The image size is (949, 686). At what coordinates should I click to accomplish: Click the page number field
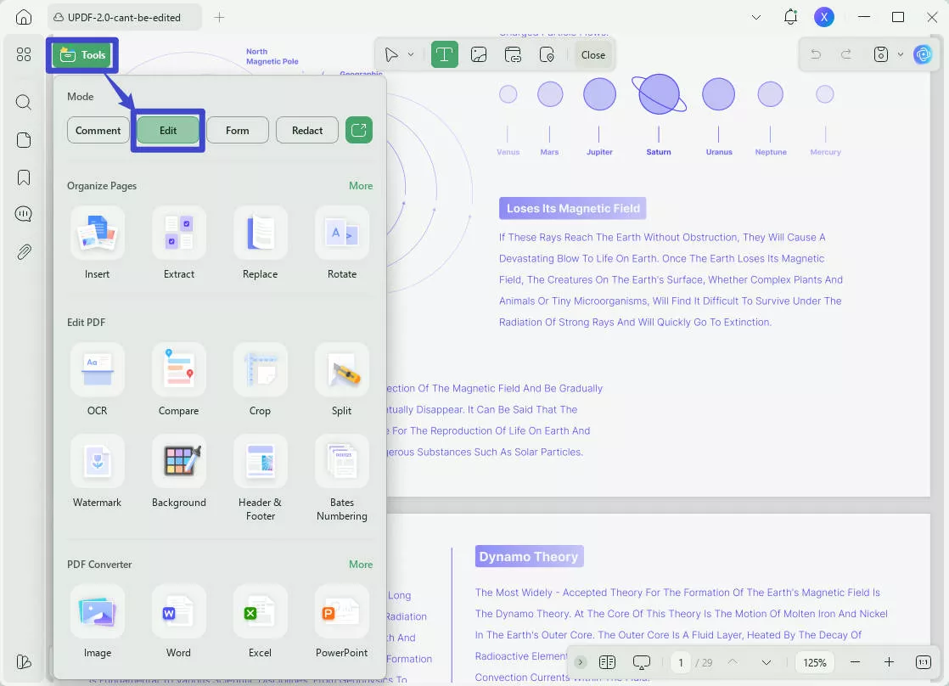click(x=681, y=663)
